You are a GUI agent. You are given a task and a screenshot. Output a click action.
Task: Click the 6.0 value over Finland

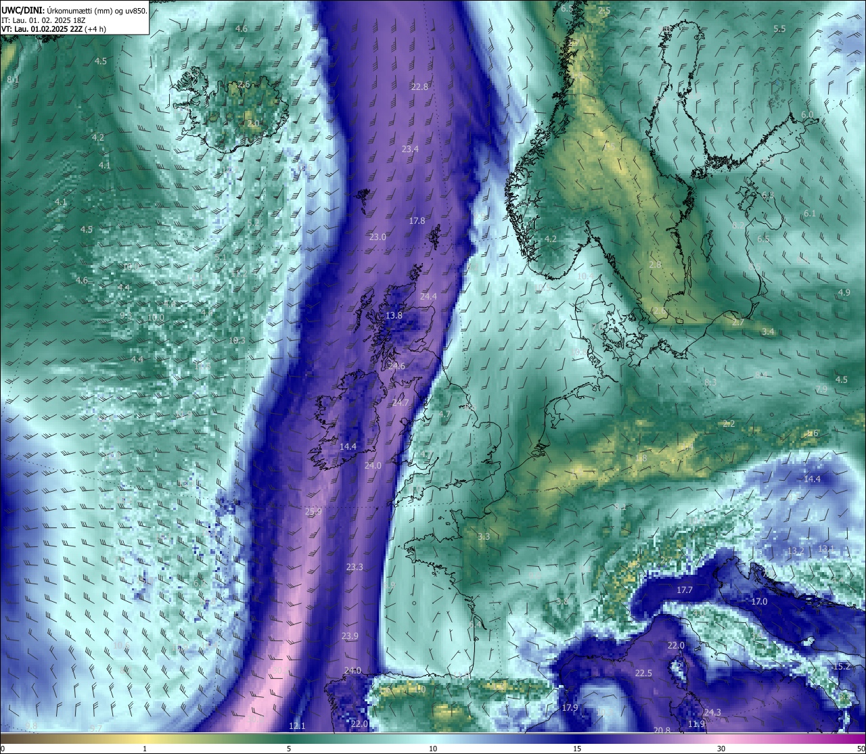(807, 114)
